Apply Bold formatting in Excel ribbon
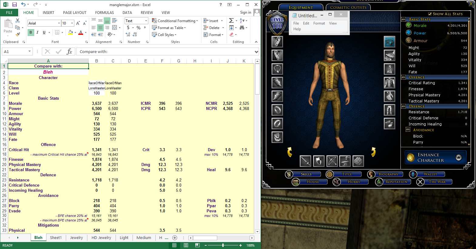 (x=31, y=32)
